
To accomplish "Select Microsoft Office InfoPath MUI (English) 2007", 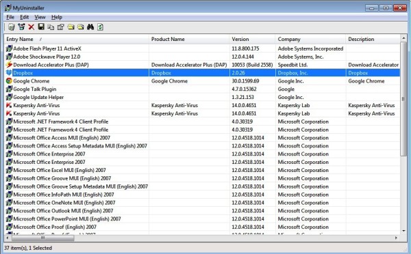I will point(64,195).
